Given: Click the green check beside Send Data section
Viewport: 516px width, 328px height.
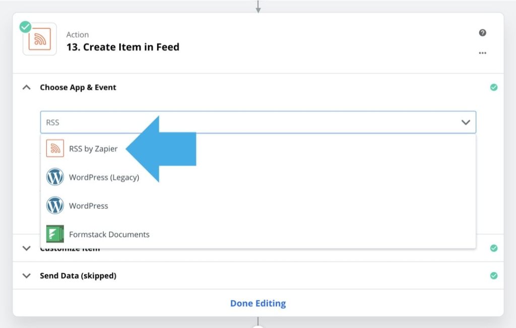Looking at the screenshot, I should click(x=494, y=276).
